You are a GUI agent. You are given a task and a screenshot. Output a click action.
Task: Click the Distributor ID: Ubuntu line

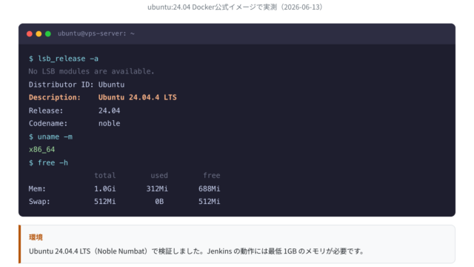pos(76,85)
